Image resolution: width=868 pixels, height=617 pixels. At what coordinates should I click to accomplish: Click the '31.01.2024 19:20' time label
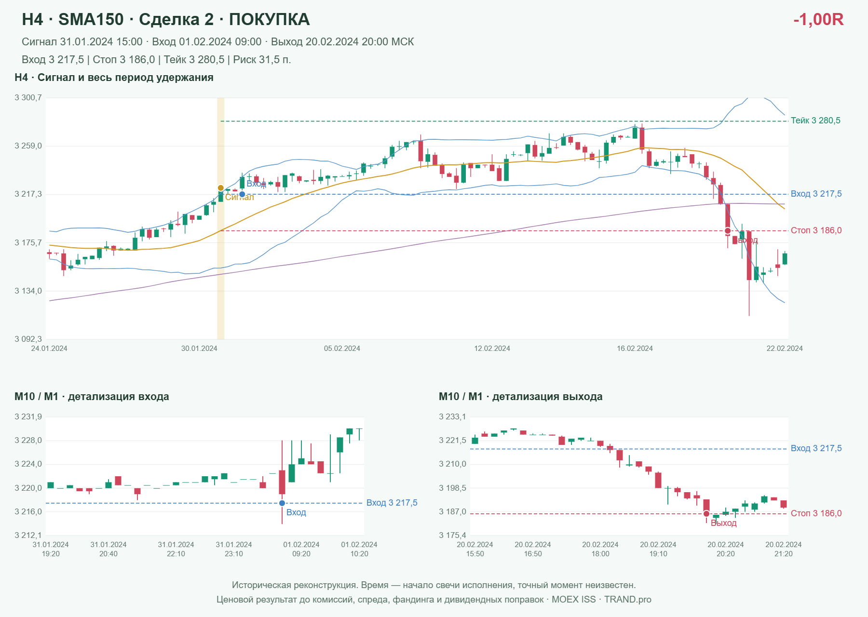pyautogui.click(x=51, y=549)
